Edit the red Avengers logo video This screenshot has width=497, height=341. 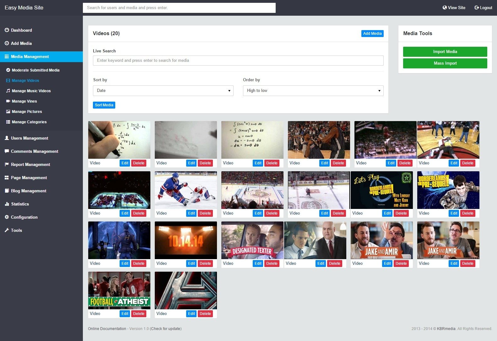[x=192, y=314]
